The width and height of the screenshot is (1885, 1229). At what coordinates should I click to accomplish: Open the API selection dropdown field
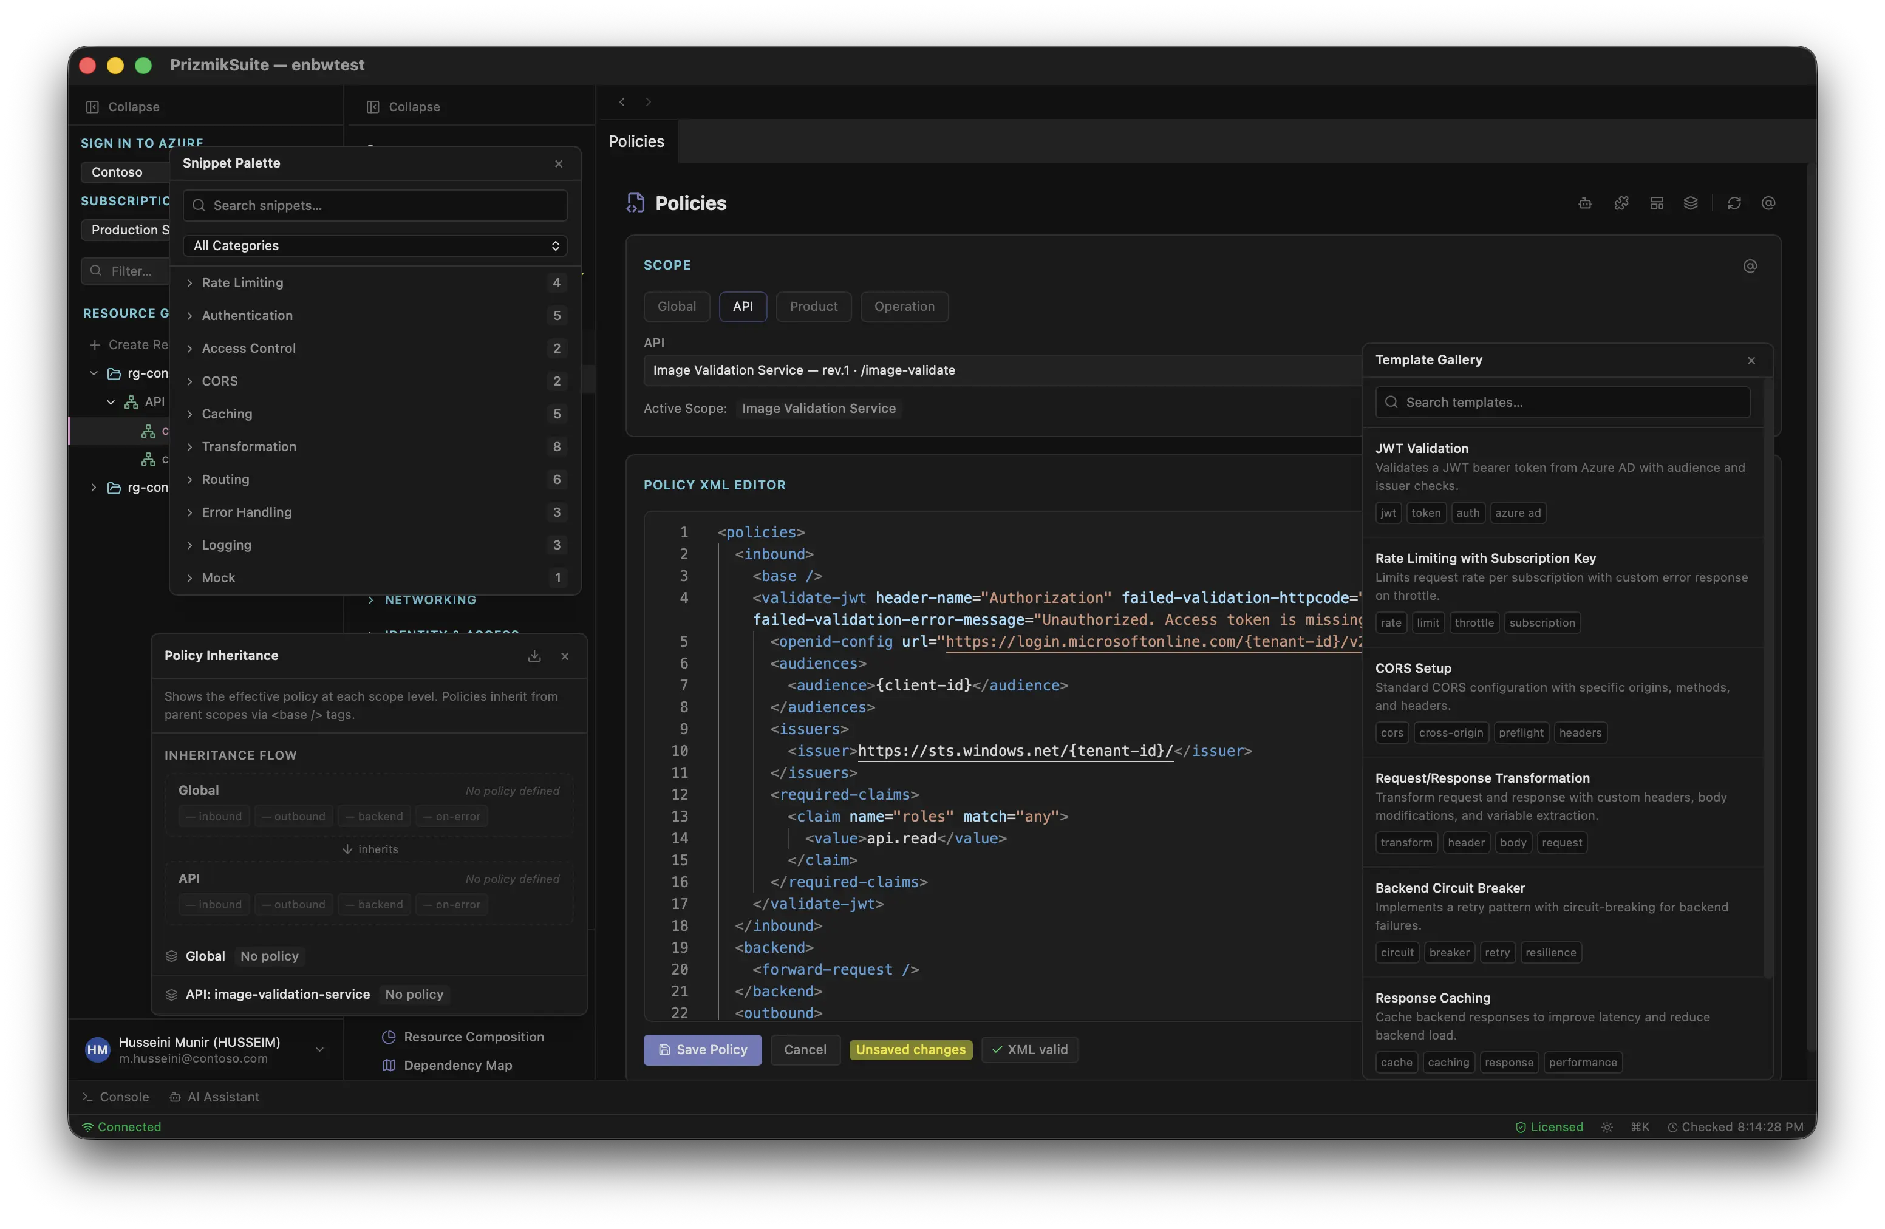[x=1003, y=370]
